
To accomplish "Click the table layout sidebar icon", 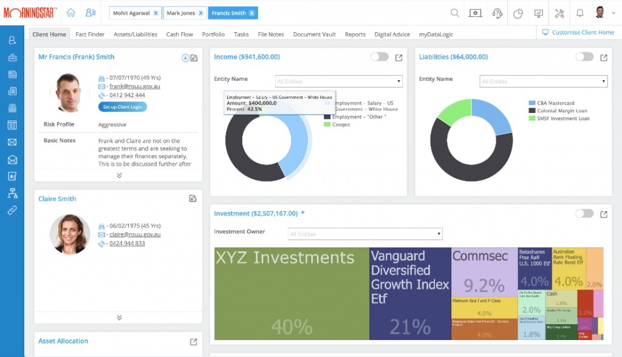I will point(12,125).
